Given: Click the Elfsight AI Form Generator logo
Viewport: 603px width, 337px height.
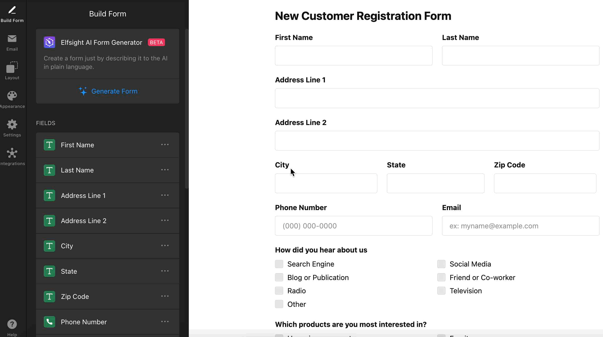Looking at the screenshot, I should coord(49,42).
